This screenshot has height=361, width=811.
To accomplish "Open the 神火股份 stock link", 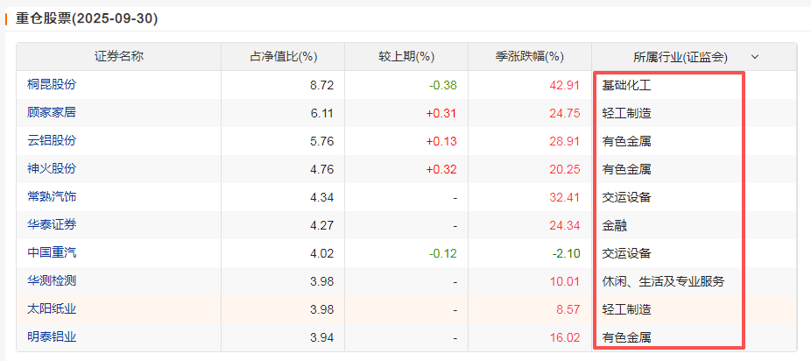I will [52, 168].
